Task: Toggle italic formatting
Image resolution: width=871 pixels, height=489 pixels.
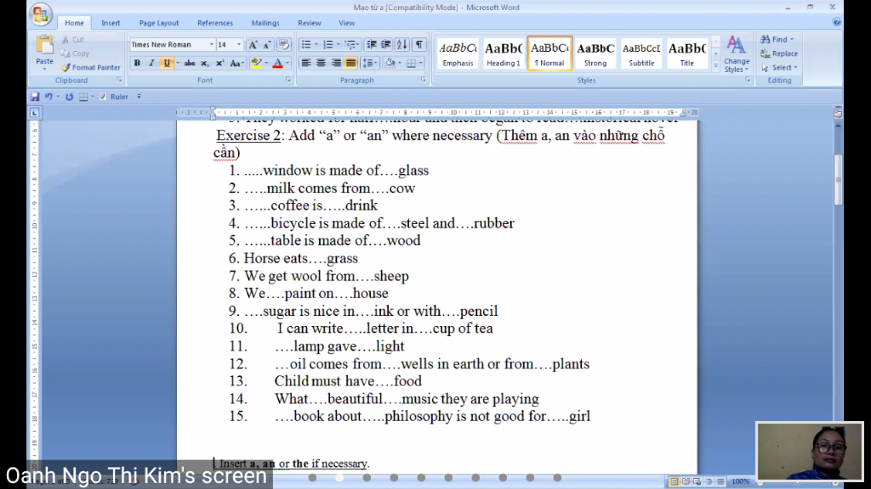Action: tap(151, 63)
